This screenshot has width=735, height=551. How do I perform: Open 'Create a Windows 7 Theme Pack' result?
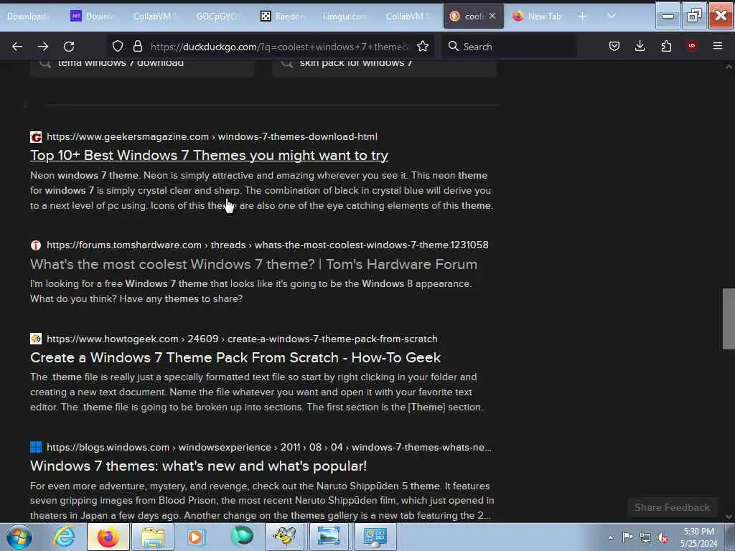(x=235, y=357)
